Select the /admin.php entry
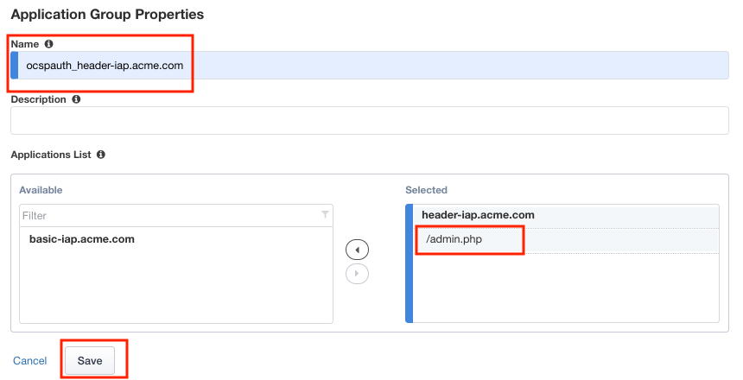 click(x=566, y=240)
